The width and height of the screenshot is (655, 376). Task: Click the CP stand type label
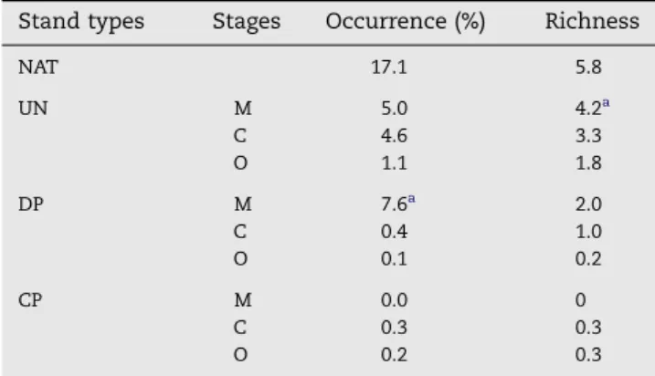[30, 300]
